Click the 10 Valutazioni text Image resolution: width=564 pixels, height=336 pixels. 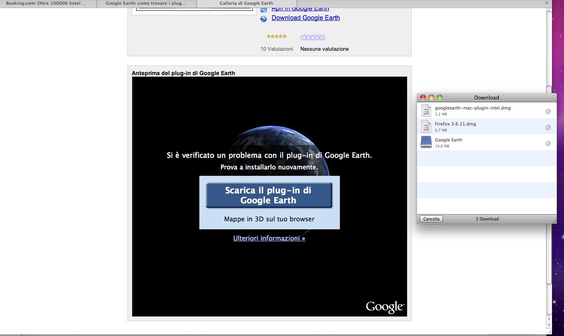click(x=277, y=49)
